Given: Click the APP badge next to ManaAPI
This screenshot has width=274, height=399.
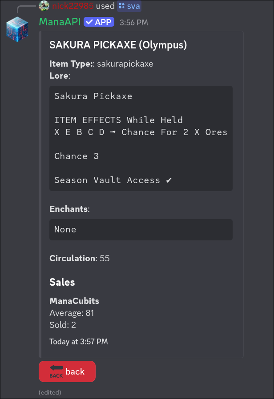Looking at the screenshot, I should tap(98, 22).
